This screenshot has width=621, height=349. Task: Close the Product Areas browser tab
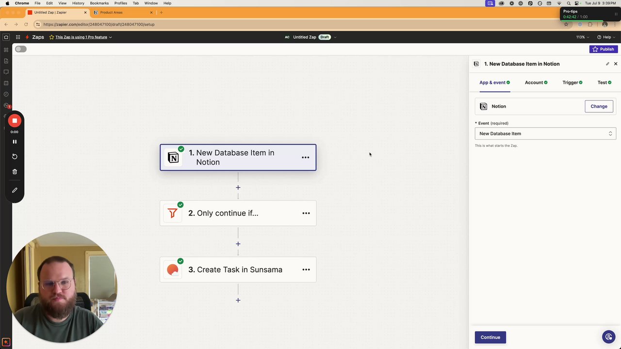151,12
